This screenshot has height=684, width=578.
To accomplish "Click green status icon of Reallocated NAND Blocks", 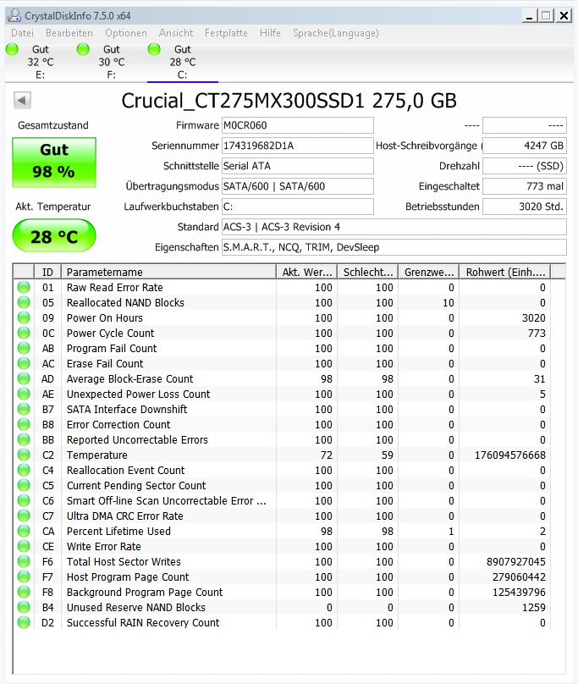I will click(x=24, y=303).
